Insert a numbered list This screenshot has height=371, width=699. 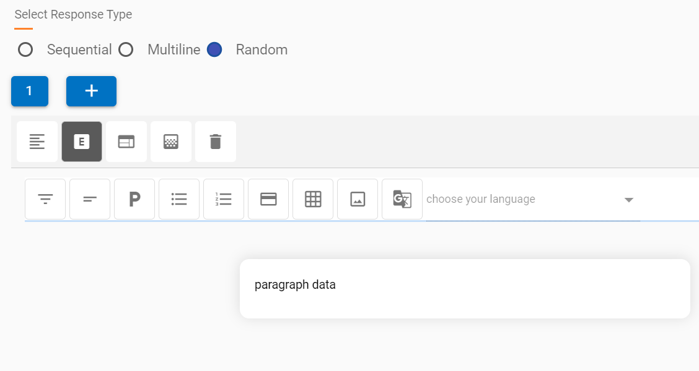coord(224,199)
